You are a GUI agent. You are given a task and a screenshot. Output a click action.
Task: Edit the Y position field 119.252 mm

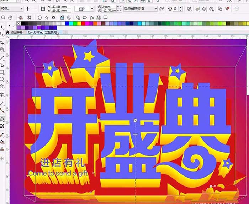tap(61, 11)
